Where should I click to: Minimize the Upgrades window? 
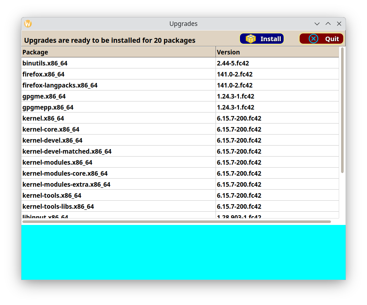317,24
